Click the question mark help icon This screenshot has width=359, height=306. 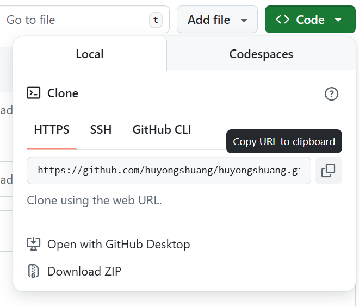[x=331, y=93]
